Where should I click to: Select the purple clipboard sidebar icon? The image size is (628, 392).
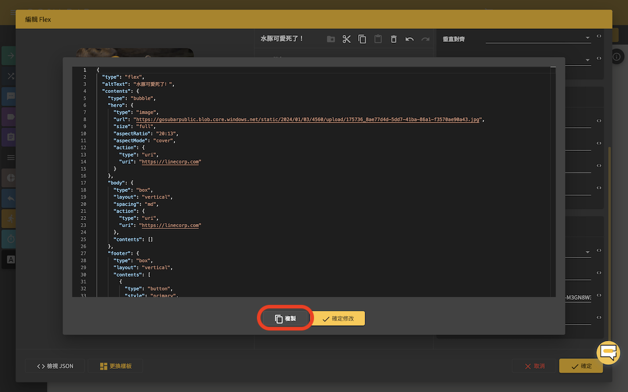click(x=10, y=137)
